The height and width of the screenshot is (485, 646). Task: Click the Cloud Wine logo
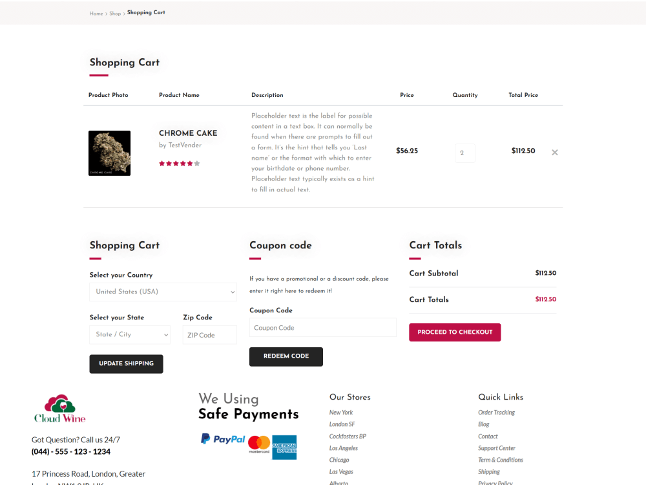pos(59,409)
